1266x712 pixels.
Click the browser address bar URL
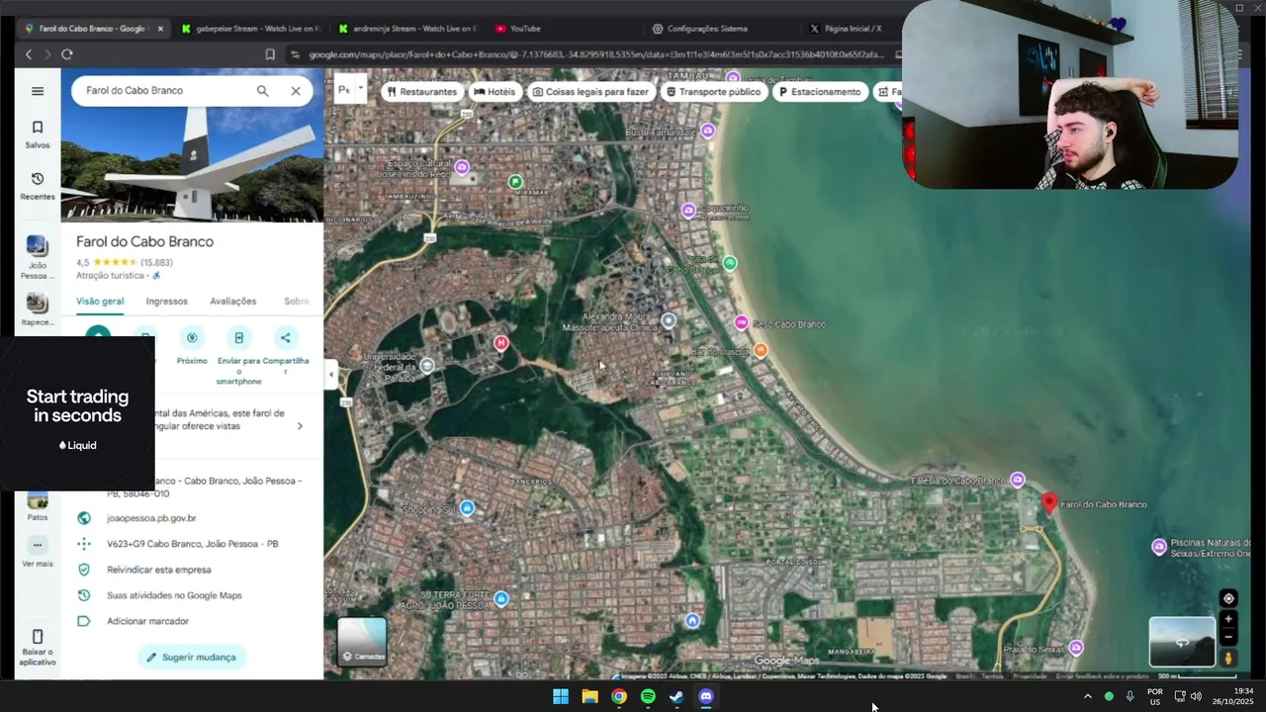[596, 54]
